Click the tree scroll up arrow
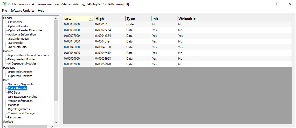The height and width of the screenshot is (128, 296). pyautogui.click(x=56, y=18)
